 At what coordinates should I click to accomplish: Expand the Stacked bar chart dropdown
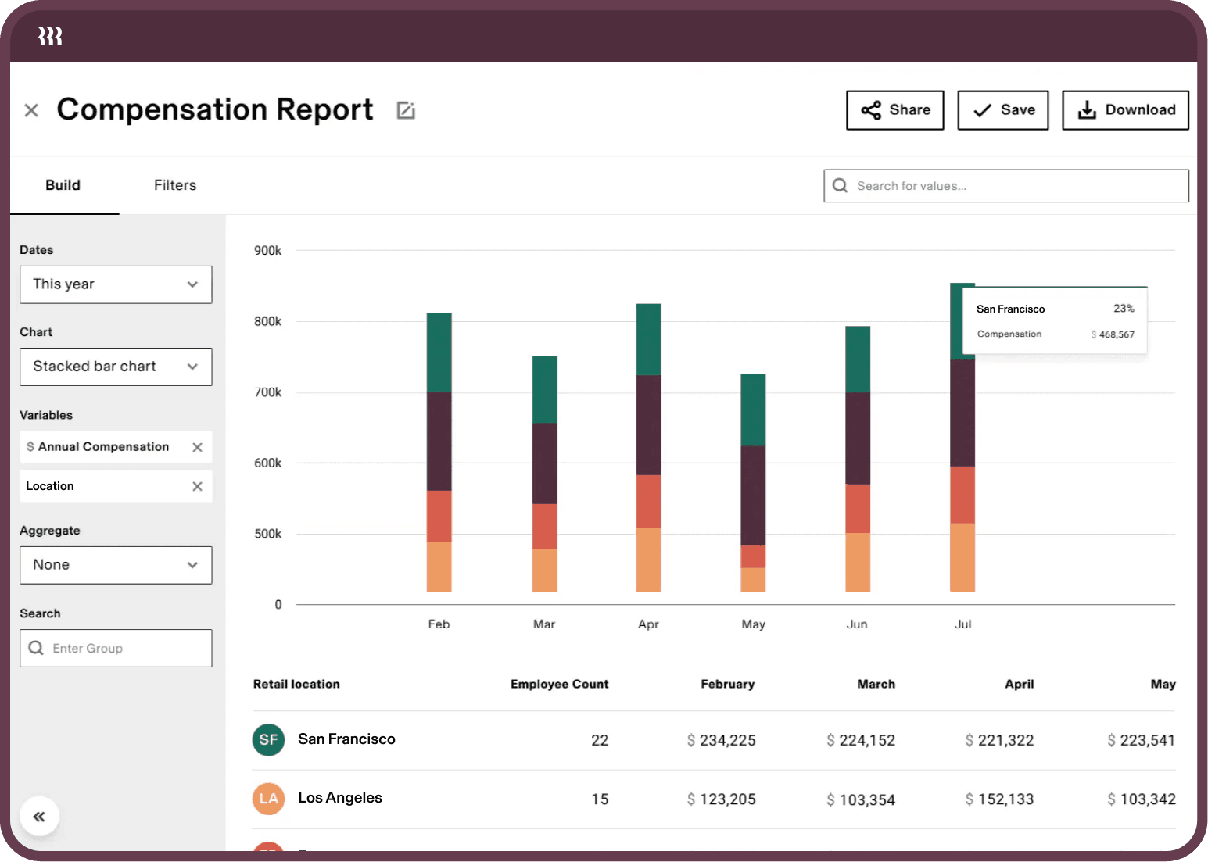pos(116,367)
